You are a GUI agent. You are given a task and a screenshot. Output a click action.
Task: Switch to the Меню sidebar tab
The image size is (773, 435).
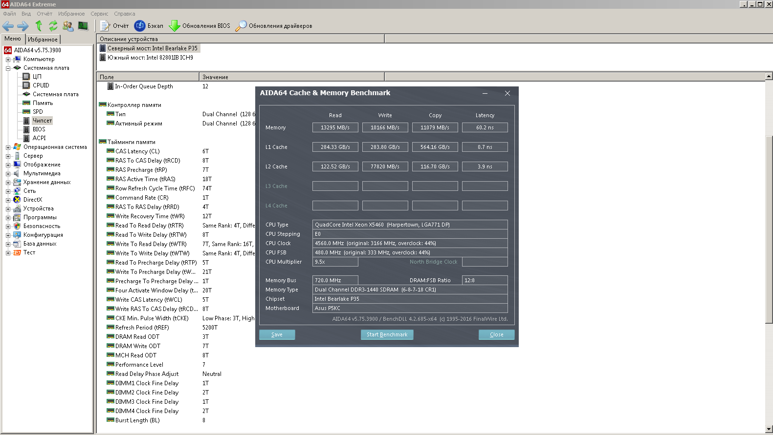[13, 39]
